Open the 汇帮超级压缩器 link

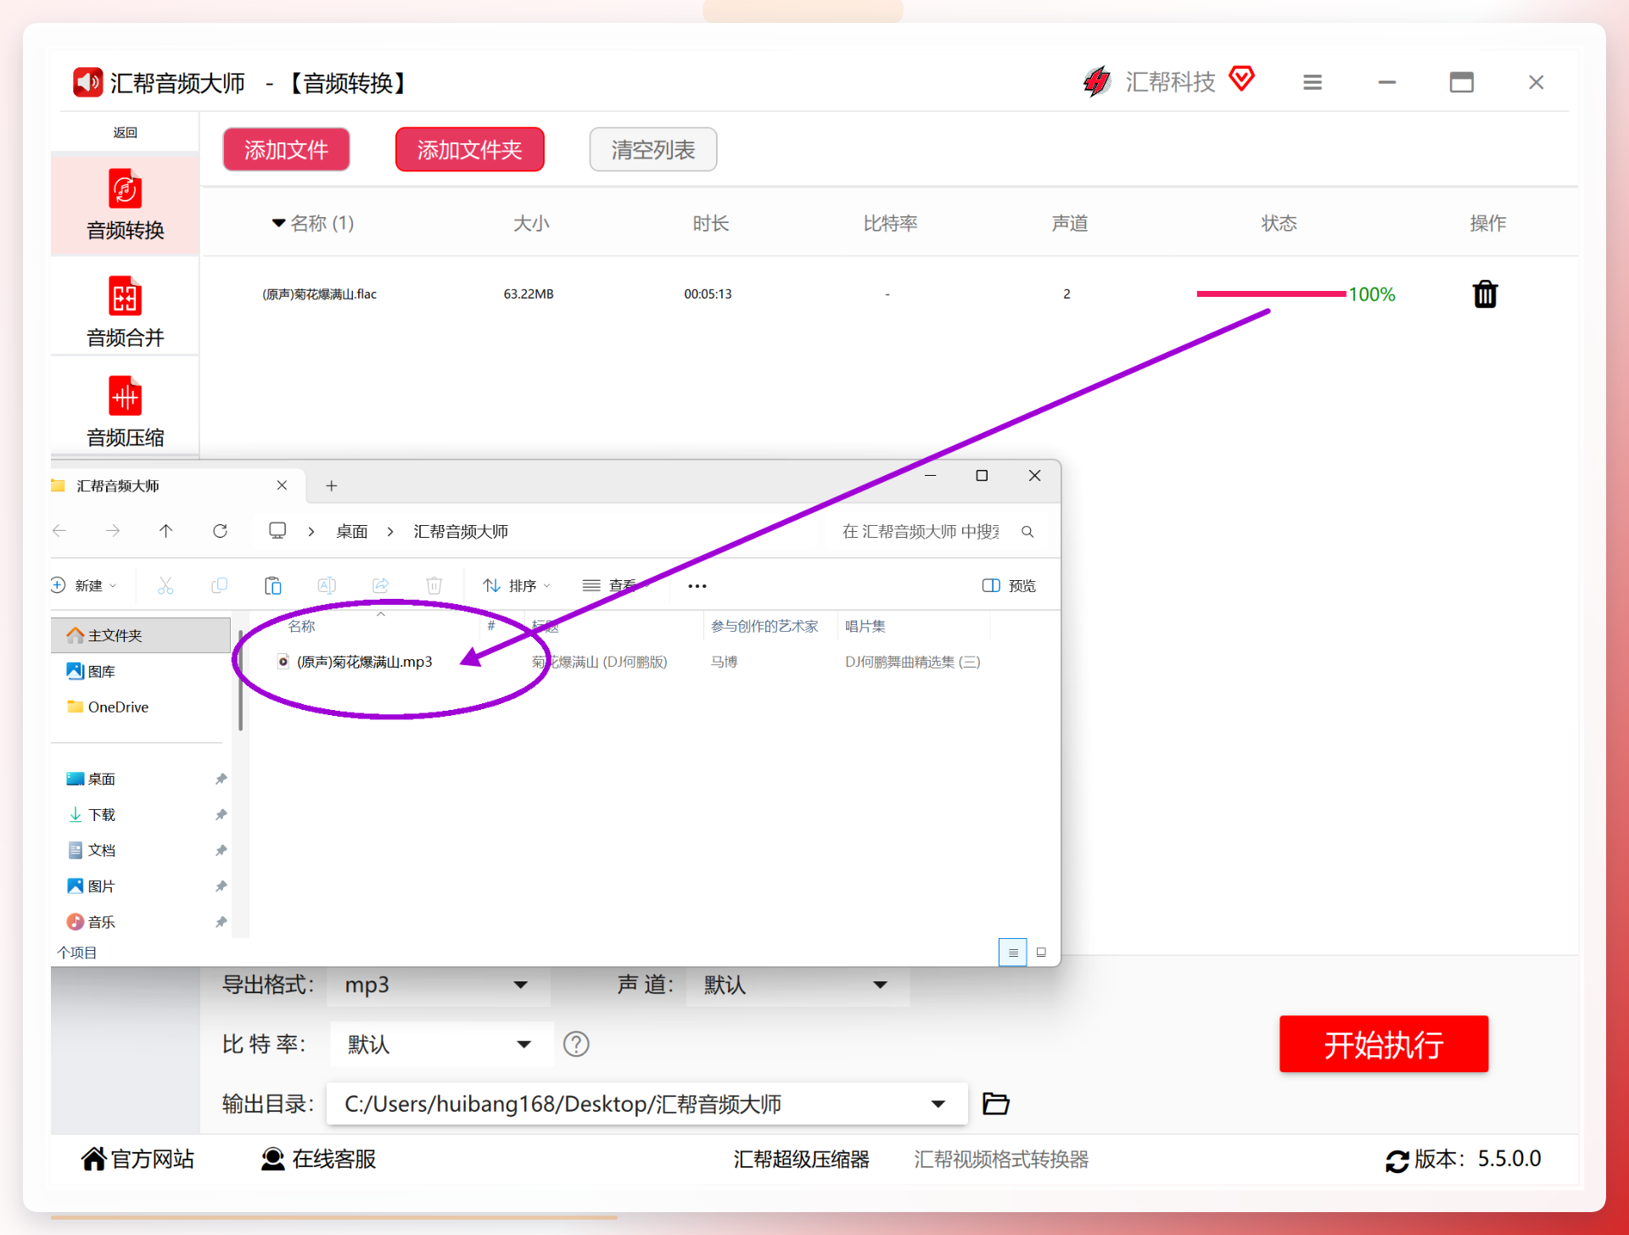802,1159
